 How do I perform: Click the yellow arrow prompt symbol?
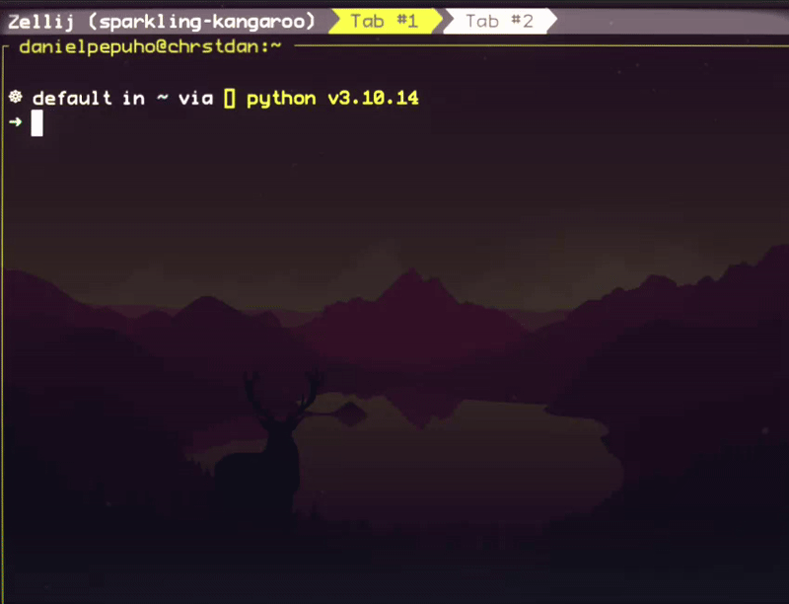(x=14, y=123)
